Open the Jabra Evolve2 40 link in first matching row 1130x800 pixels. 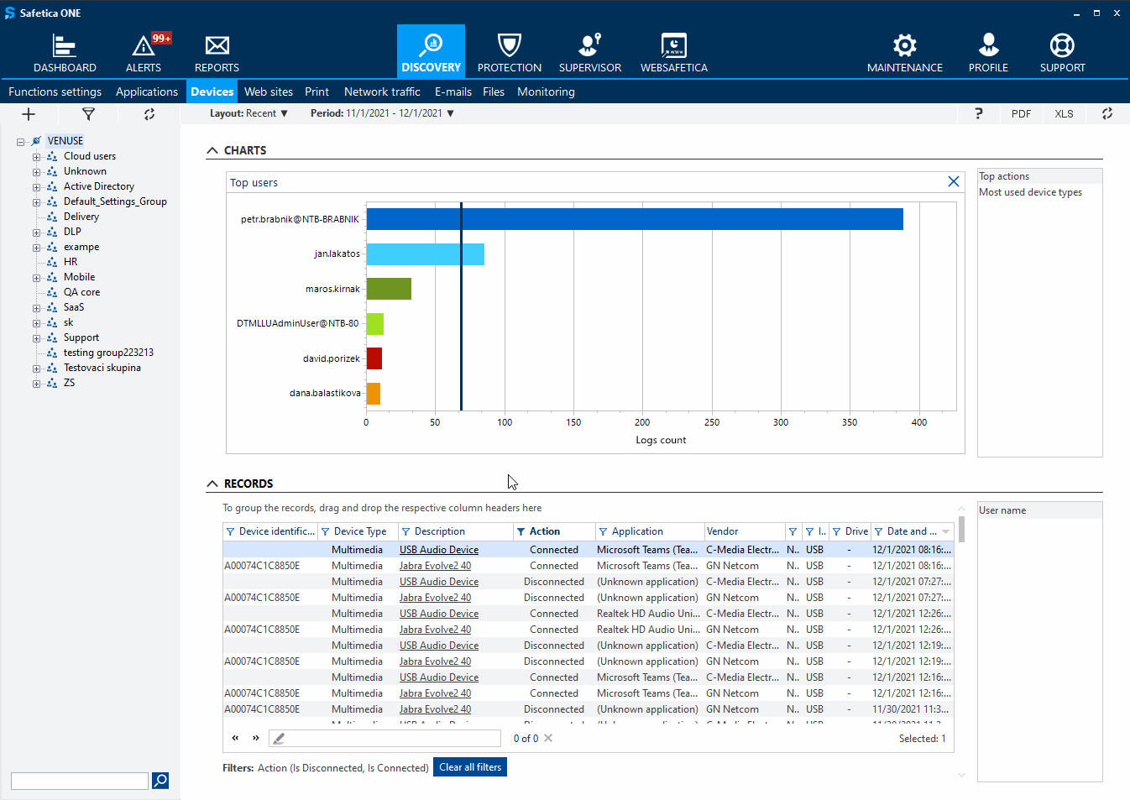point(435,566)
